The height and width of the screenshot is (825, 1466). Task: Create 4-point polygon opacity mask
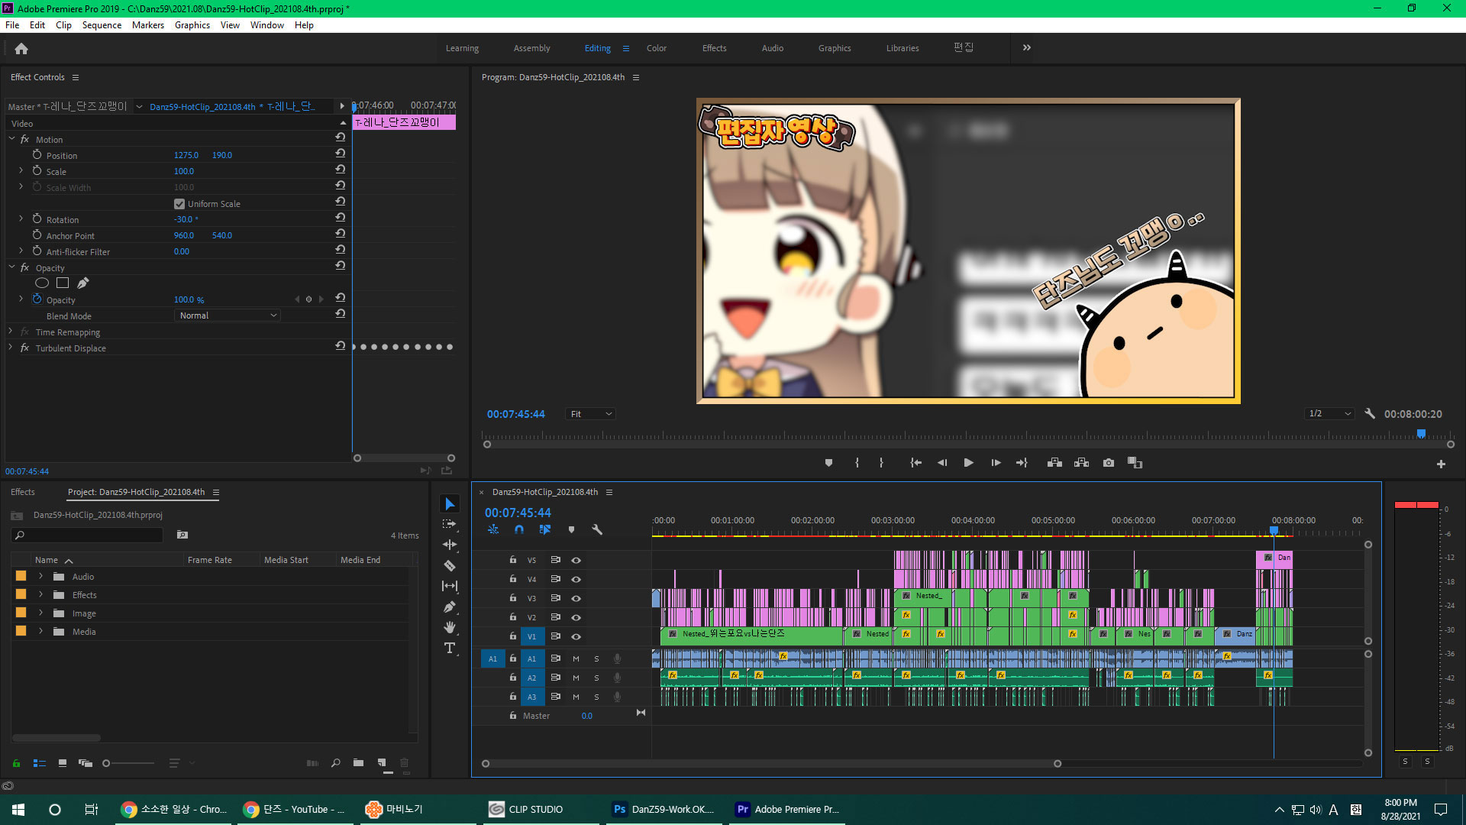[63, 283]
